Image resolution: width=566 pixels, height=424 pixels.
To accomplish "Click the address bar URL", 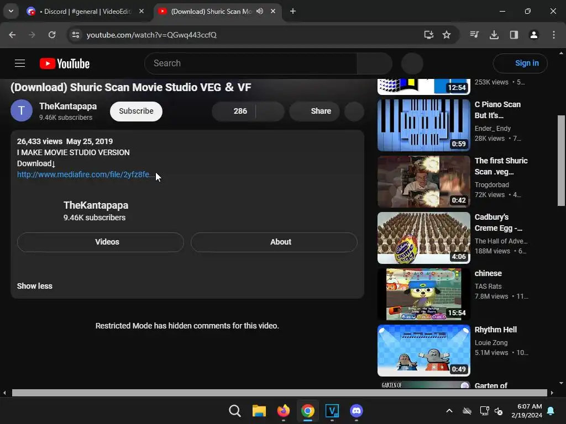I will click(x=151, y=35).
